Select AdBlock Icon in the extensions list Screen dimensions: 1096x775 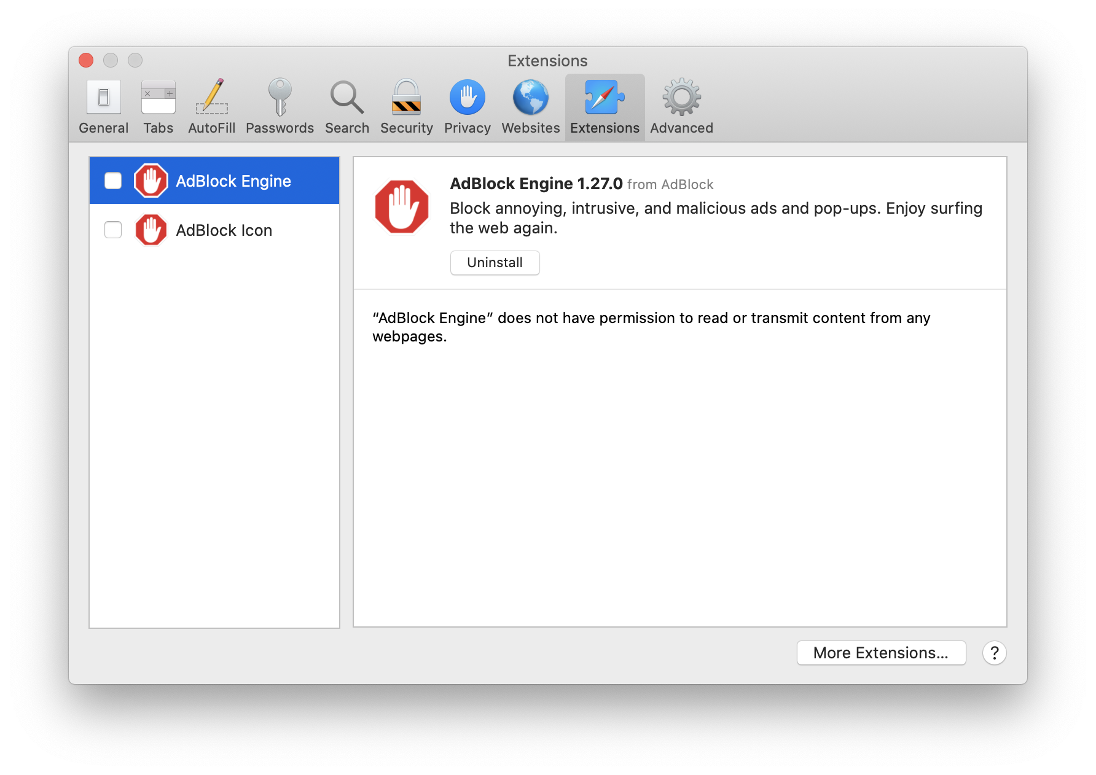click(x=224, y=230)
